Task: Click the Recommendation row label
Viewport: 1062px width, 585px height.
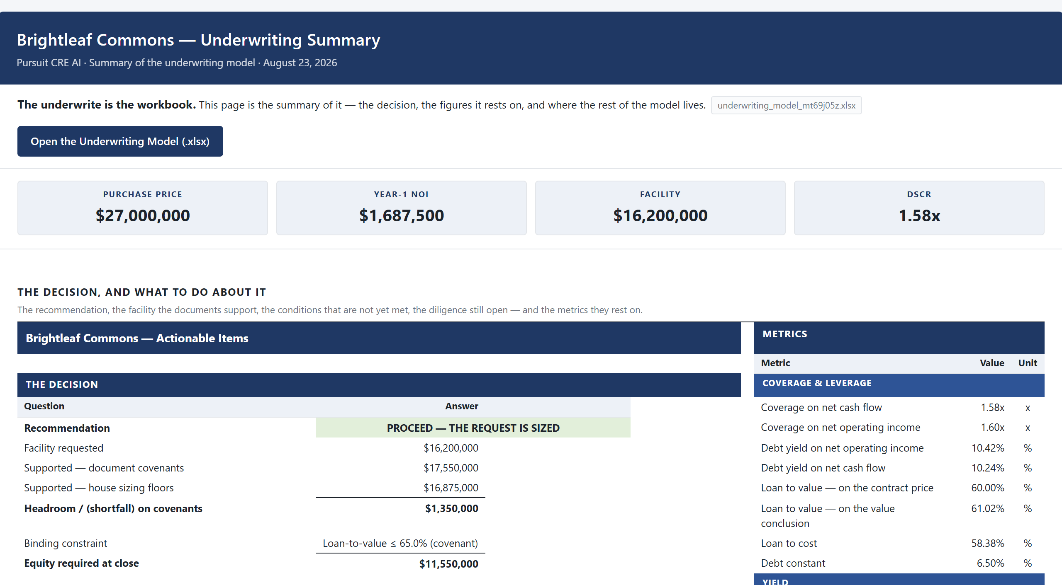Action: (67, 428)
